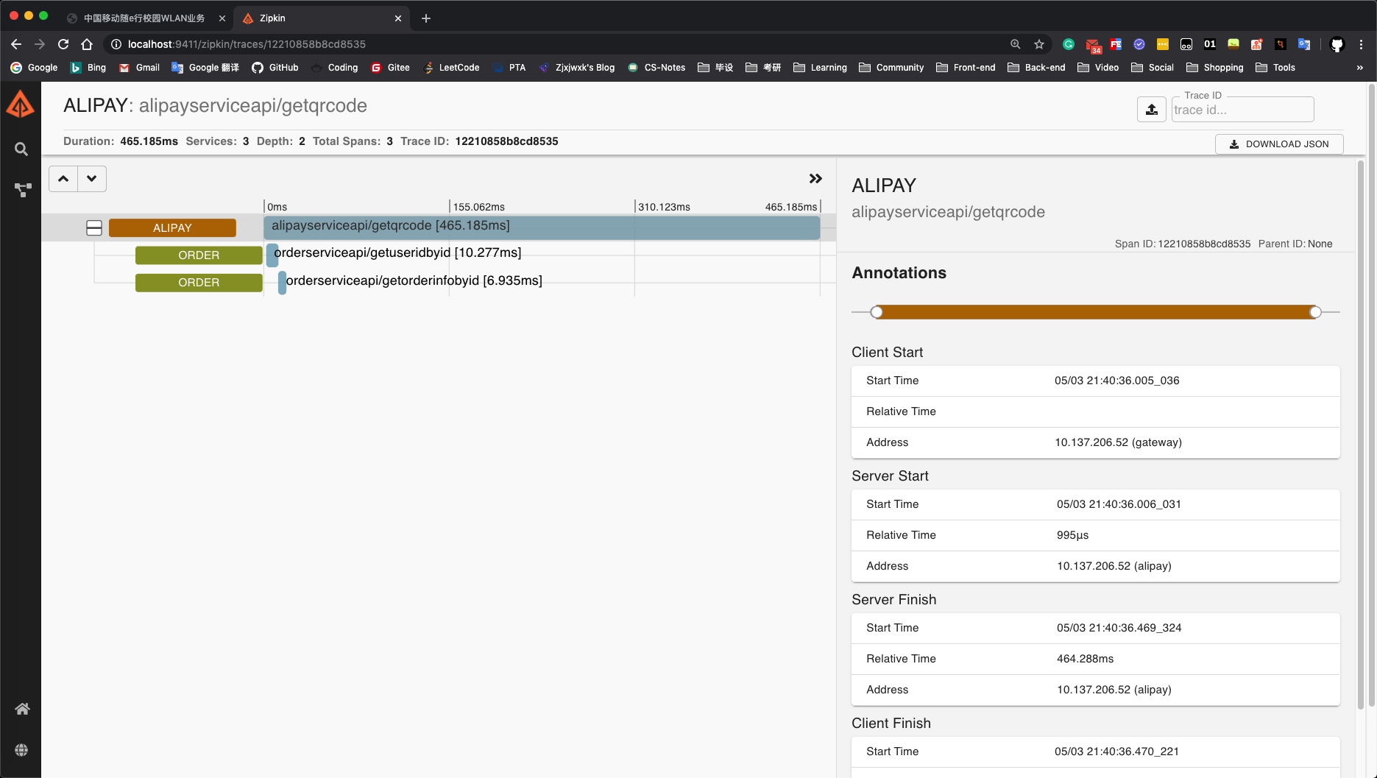1377x778 pixels.
Task: Open the LeetCode bookmark
Action: coord(451,67)
